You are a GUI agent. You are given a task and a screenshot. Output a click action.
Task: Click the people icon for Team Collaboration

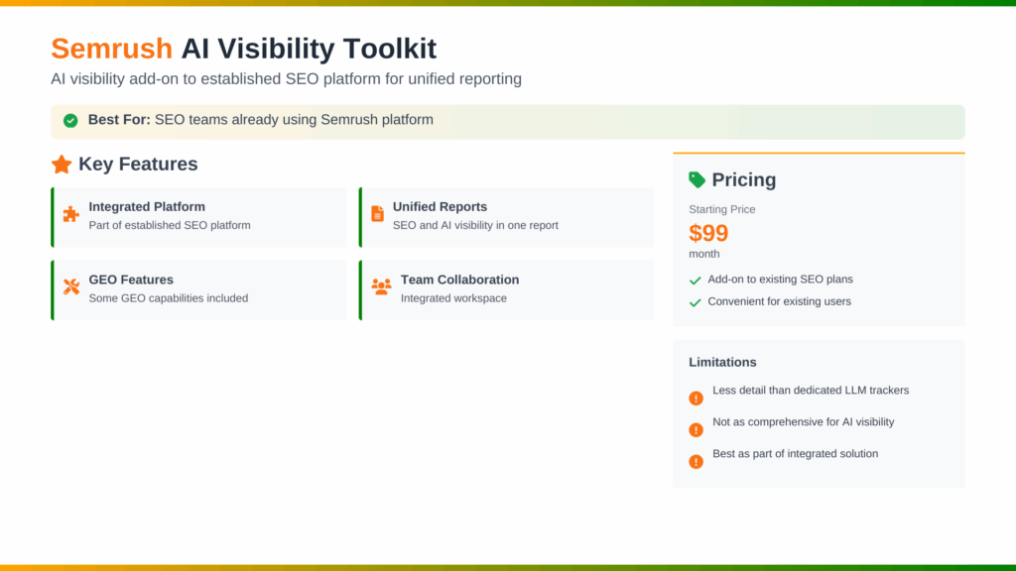click(381, 286)
